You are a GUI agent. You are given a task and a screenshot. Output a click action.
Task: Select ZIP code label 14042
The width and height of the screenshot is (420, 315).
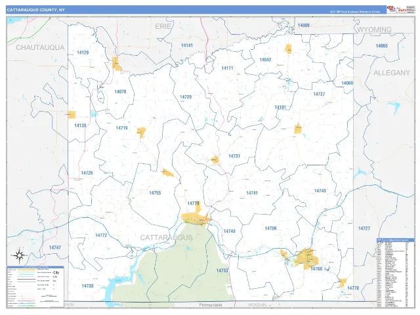pos(265,60)
